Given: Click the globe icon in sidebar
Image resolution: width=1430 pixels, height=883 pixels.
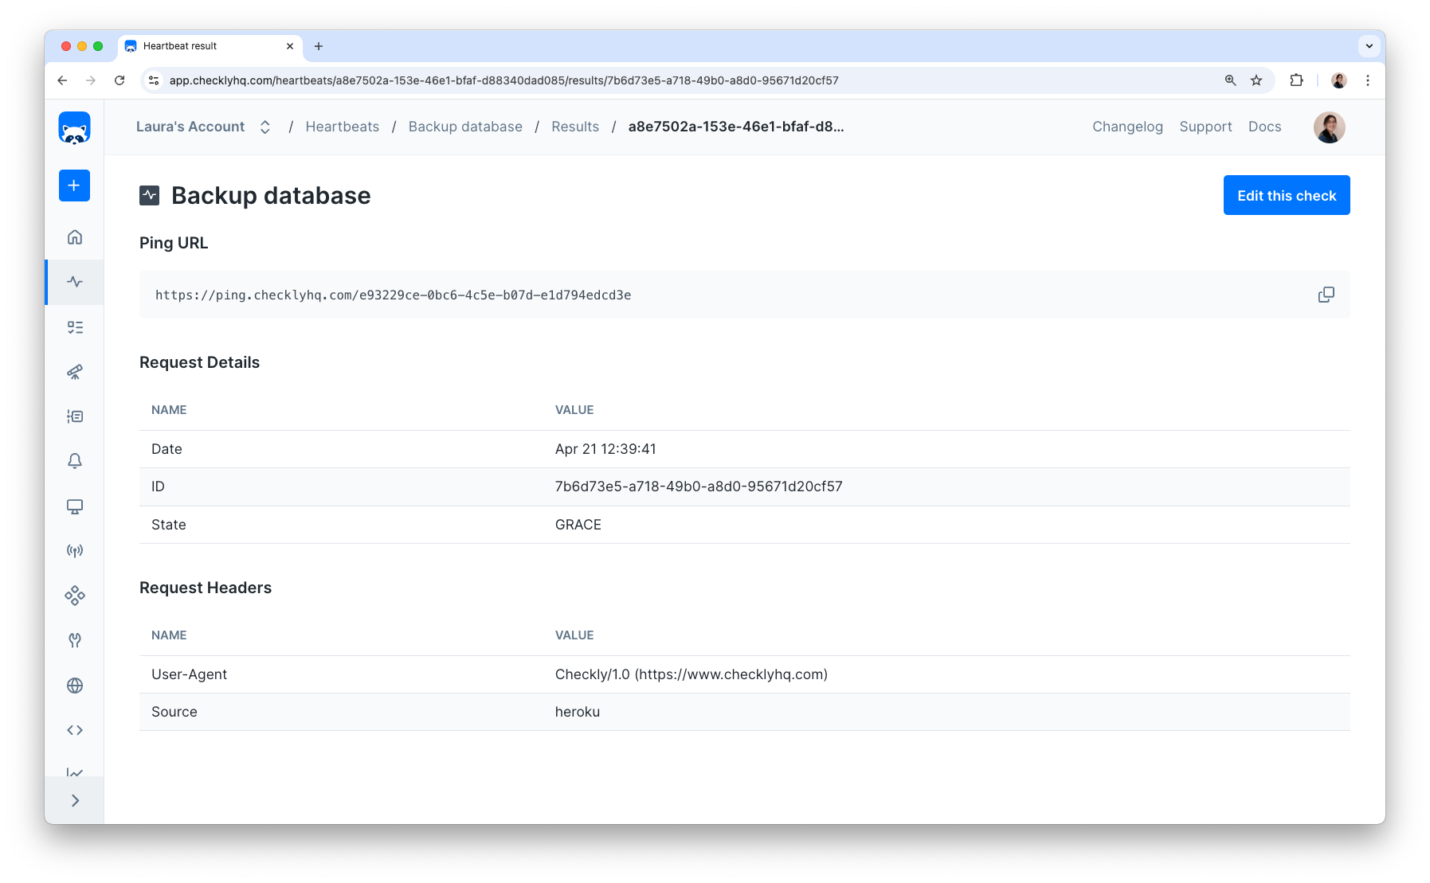Looking at the screenshot, I should pyautogui.click(x=75, y=686).
